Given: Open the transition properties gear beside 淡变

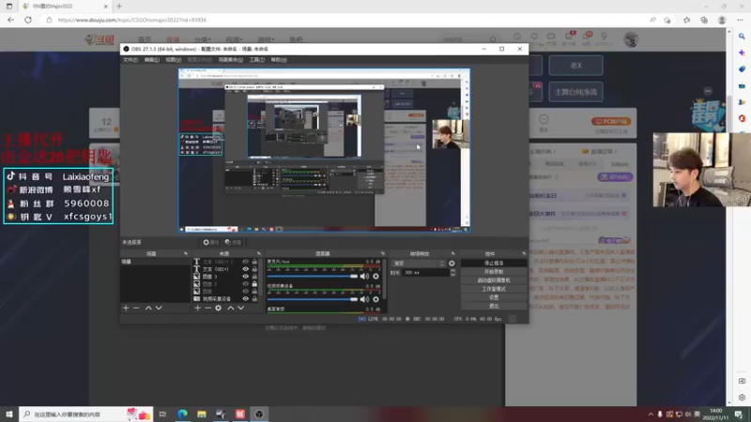Looking at the screenshot, I should 452,264.
